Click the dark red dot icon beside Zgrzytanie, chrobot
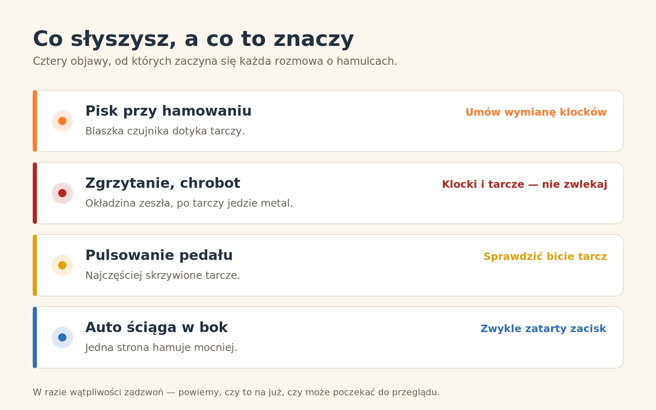The height and width of the screenshot is (410, 656). 62,193
